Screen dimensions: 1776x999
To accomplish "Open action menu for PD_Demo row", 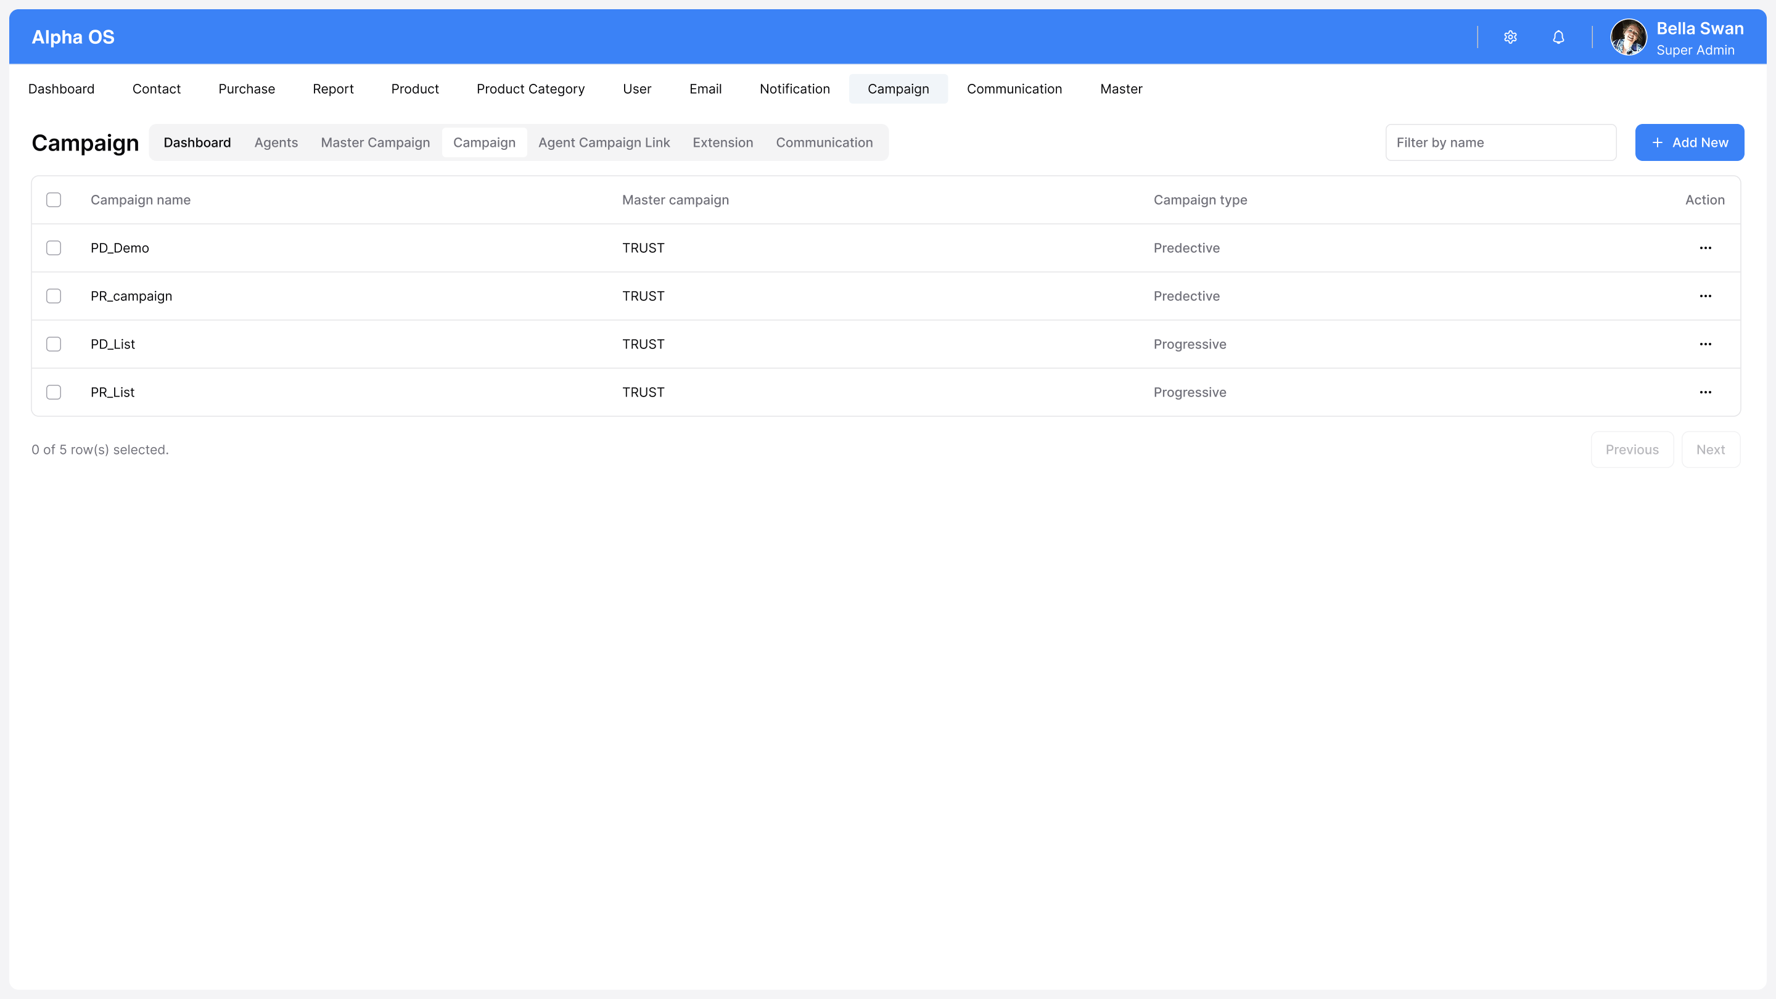I will click(x=1705, y=248).
